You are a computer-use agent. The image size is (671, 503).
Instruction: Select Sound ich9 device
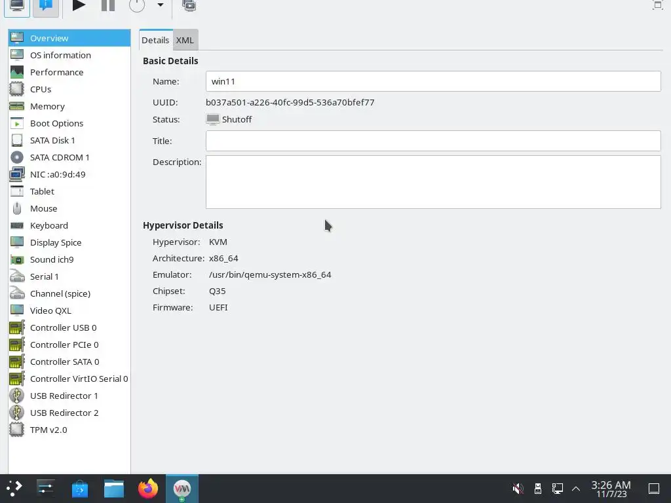[69, 259]
